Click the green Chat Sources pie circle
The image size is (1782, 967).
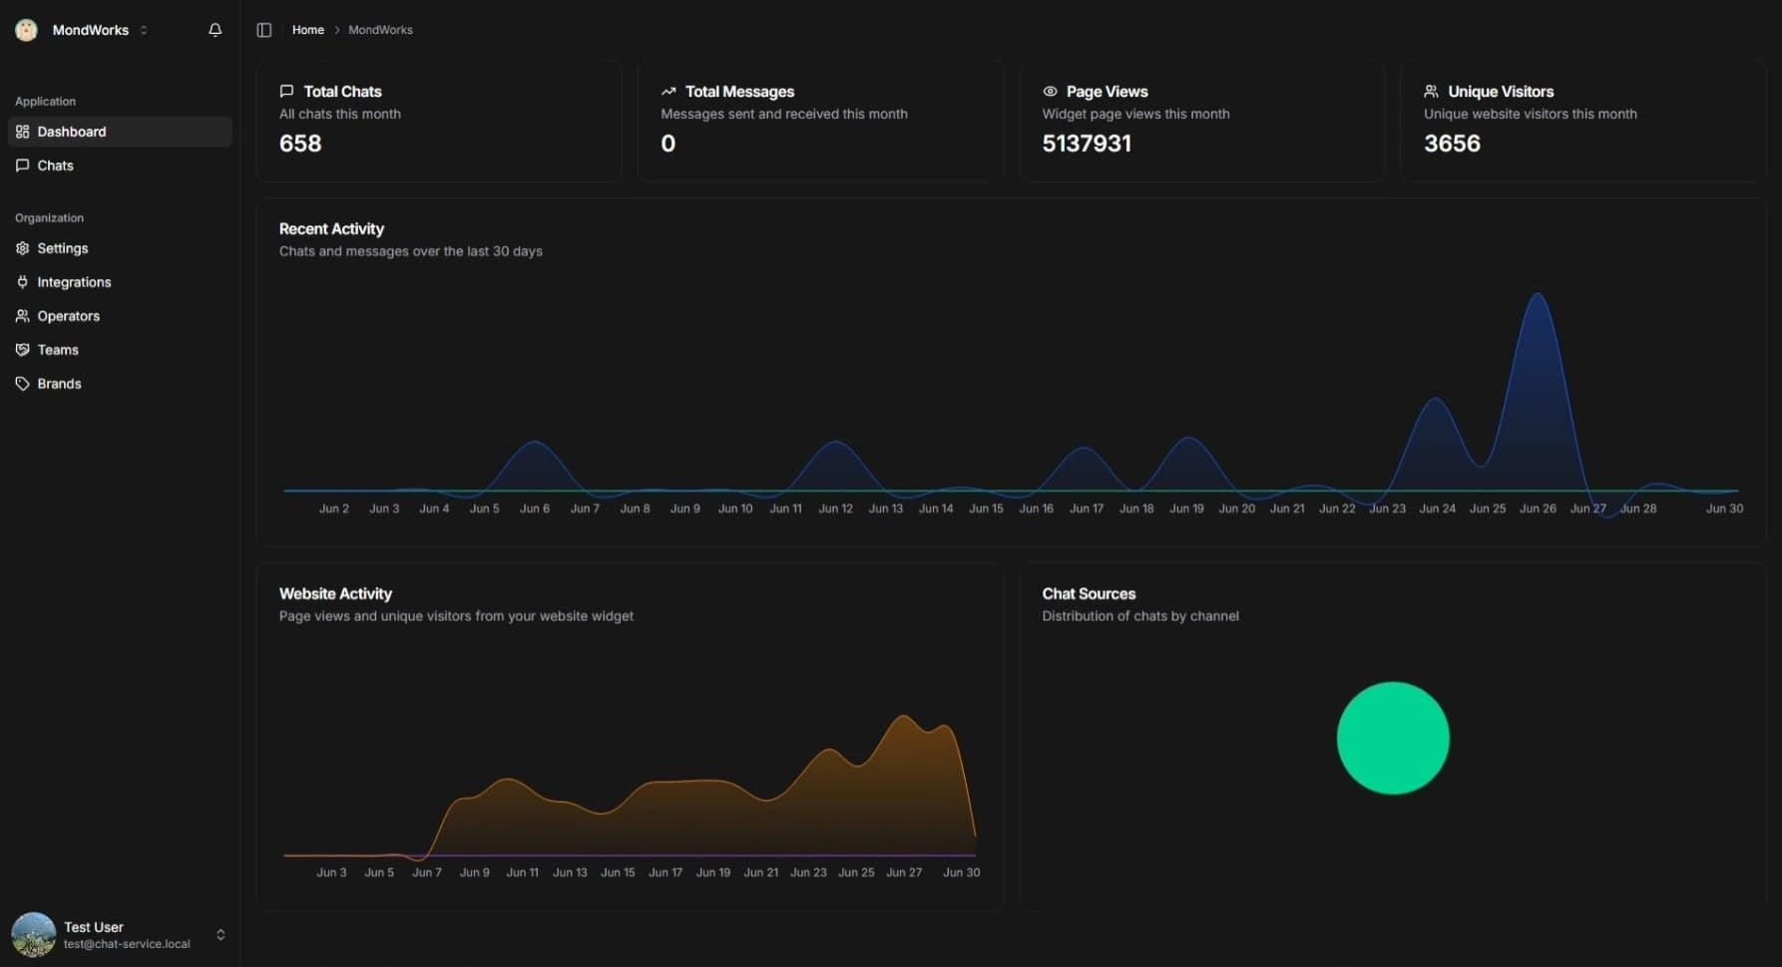1393,738
